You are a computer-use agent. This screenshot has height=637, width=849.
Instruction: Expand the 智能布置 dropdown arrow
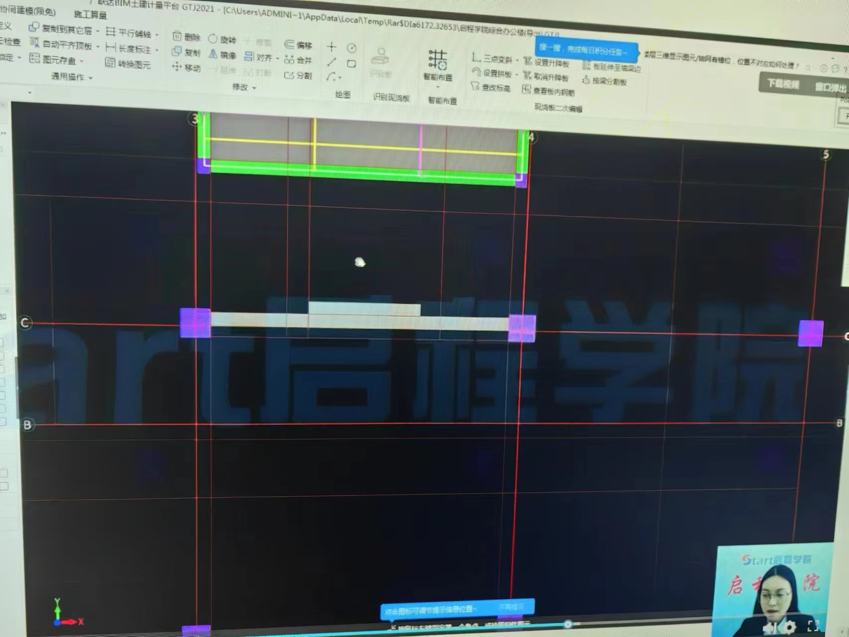click(x=438, y=87)
